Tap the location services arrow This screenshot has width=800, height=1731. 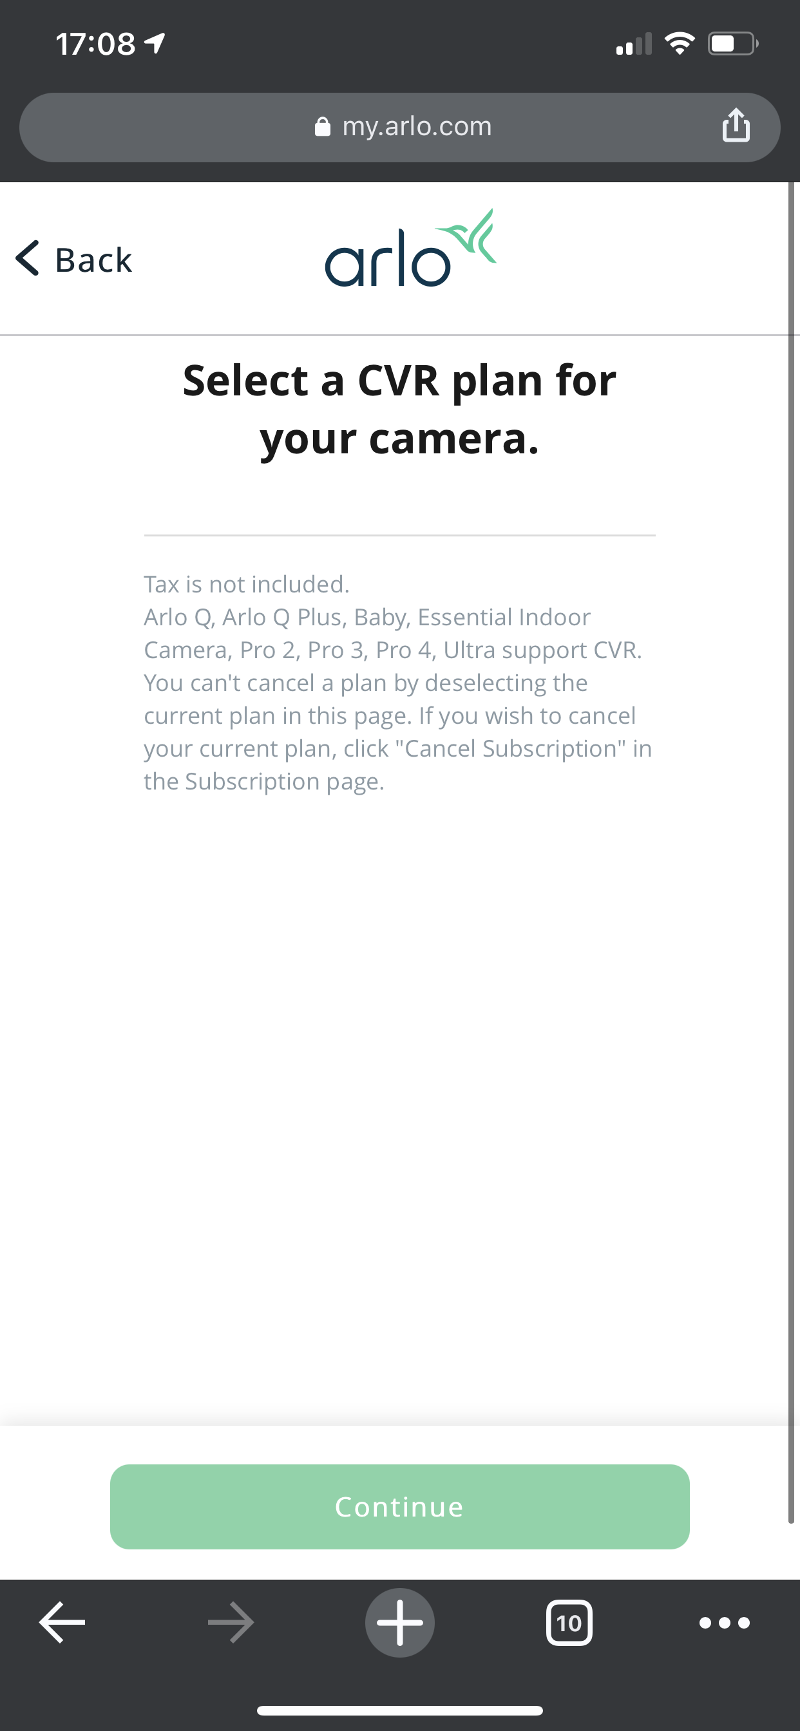tap(155, 44)
